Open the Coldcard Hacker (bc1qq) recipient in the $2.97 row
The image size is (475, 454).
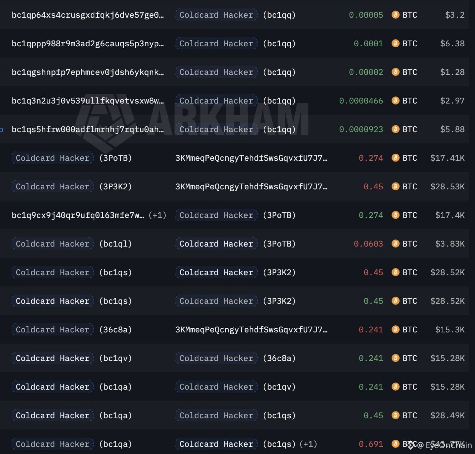point(235,101)
